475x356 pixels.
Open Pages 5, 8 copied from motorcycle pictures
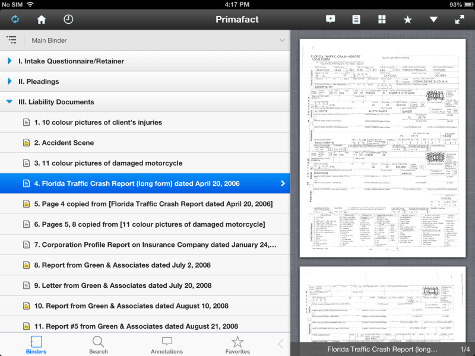pos(145,224)
